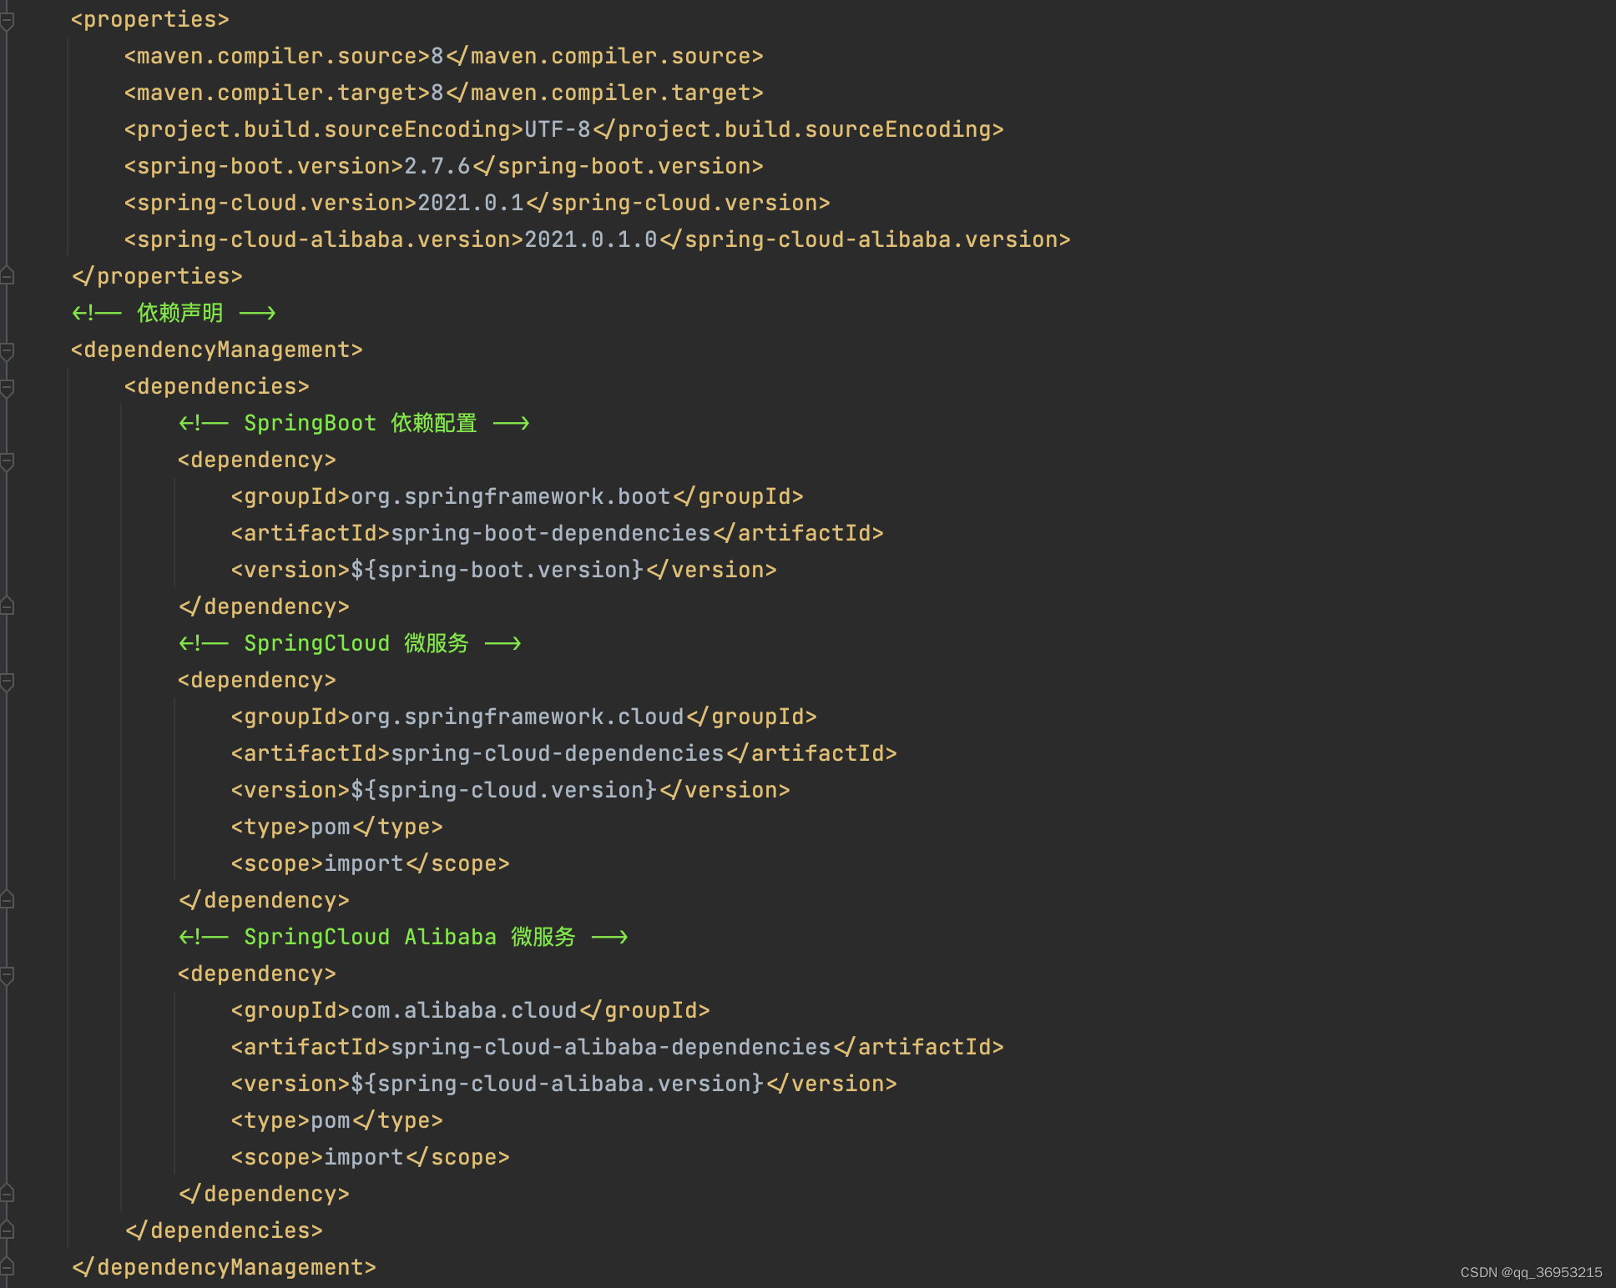Collapse the opening properties tag fold marker
This screenshot has width=1616, height=1288.
click(x=7, y=20)
